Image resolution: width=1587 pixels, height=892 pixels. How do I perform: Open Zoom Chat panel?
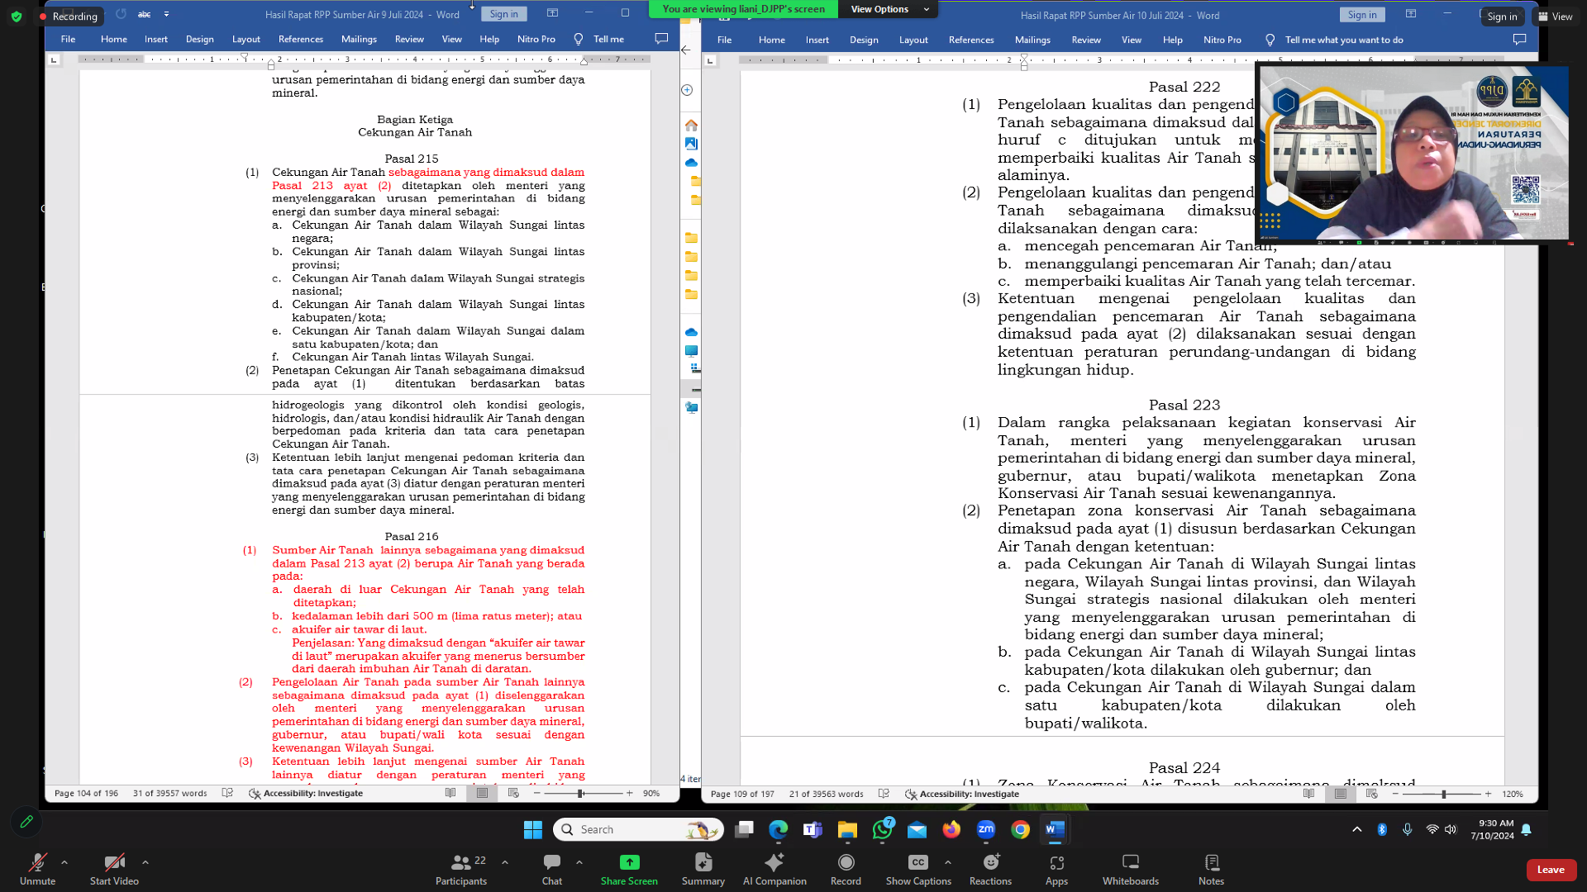[552, 869]
